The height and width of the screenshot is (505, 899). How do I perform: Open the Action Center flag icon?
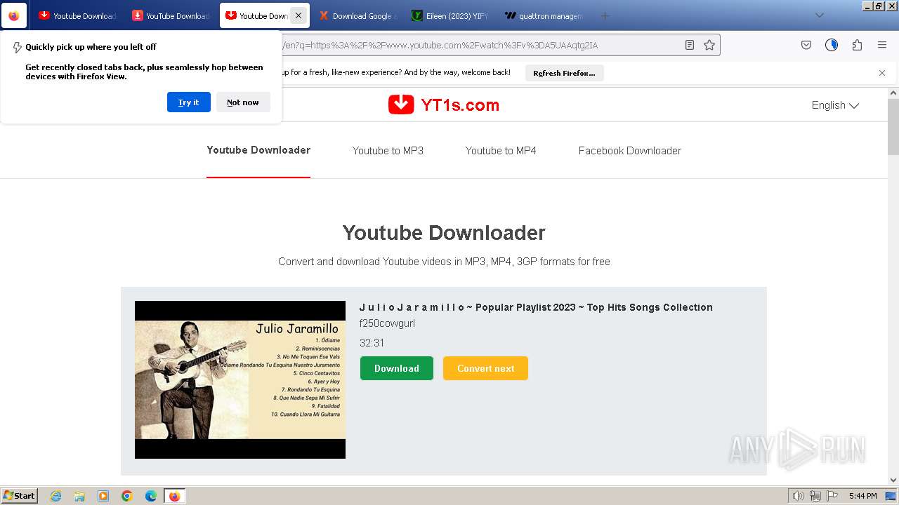[832, 496]
